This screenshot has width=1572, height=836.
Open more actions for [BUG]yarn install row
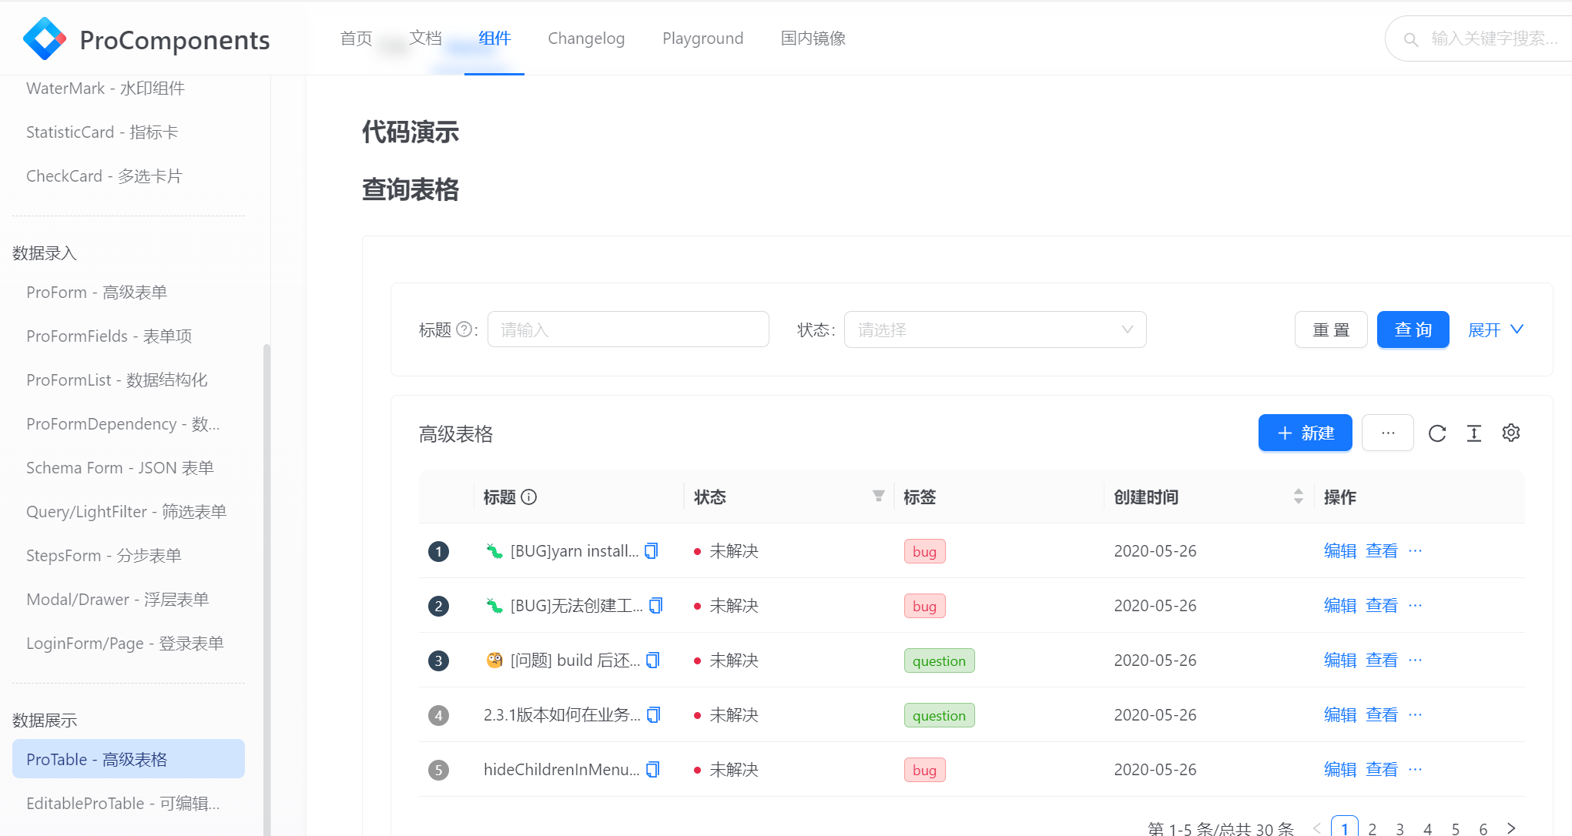tap(1416, 551)
